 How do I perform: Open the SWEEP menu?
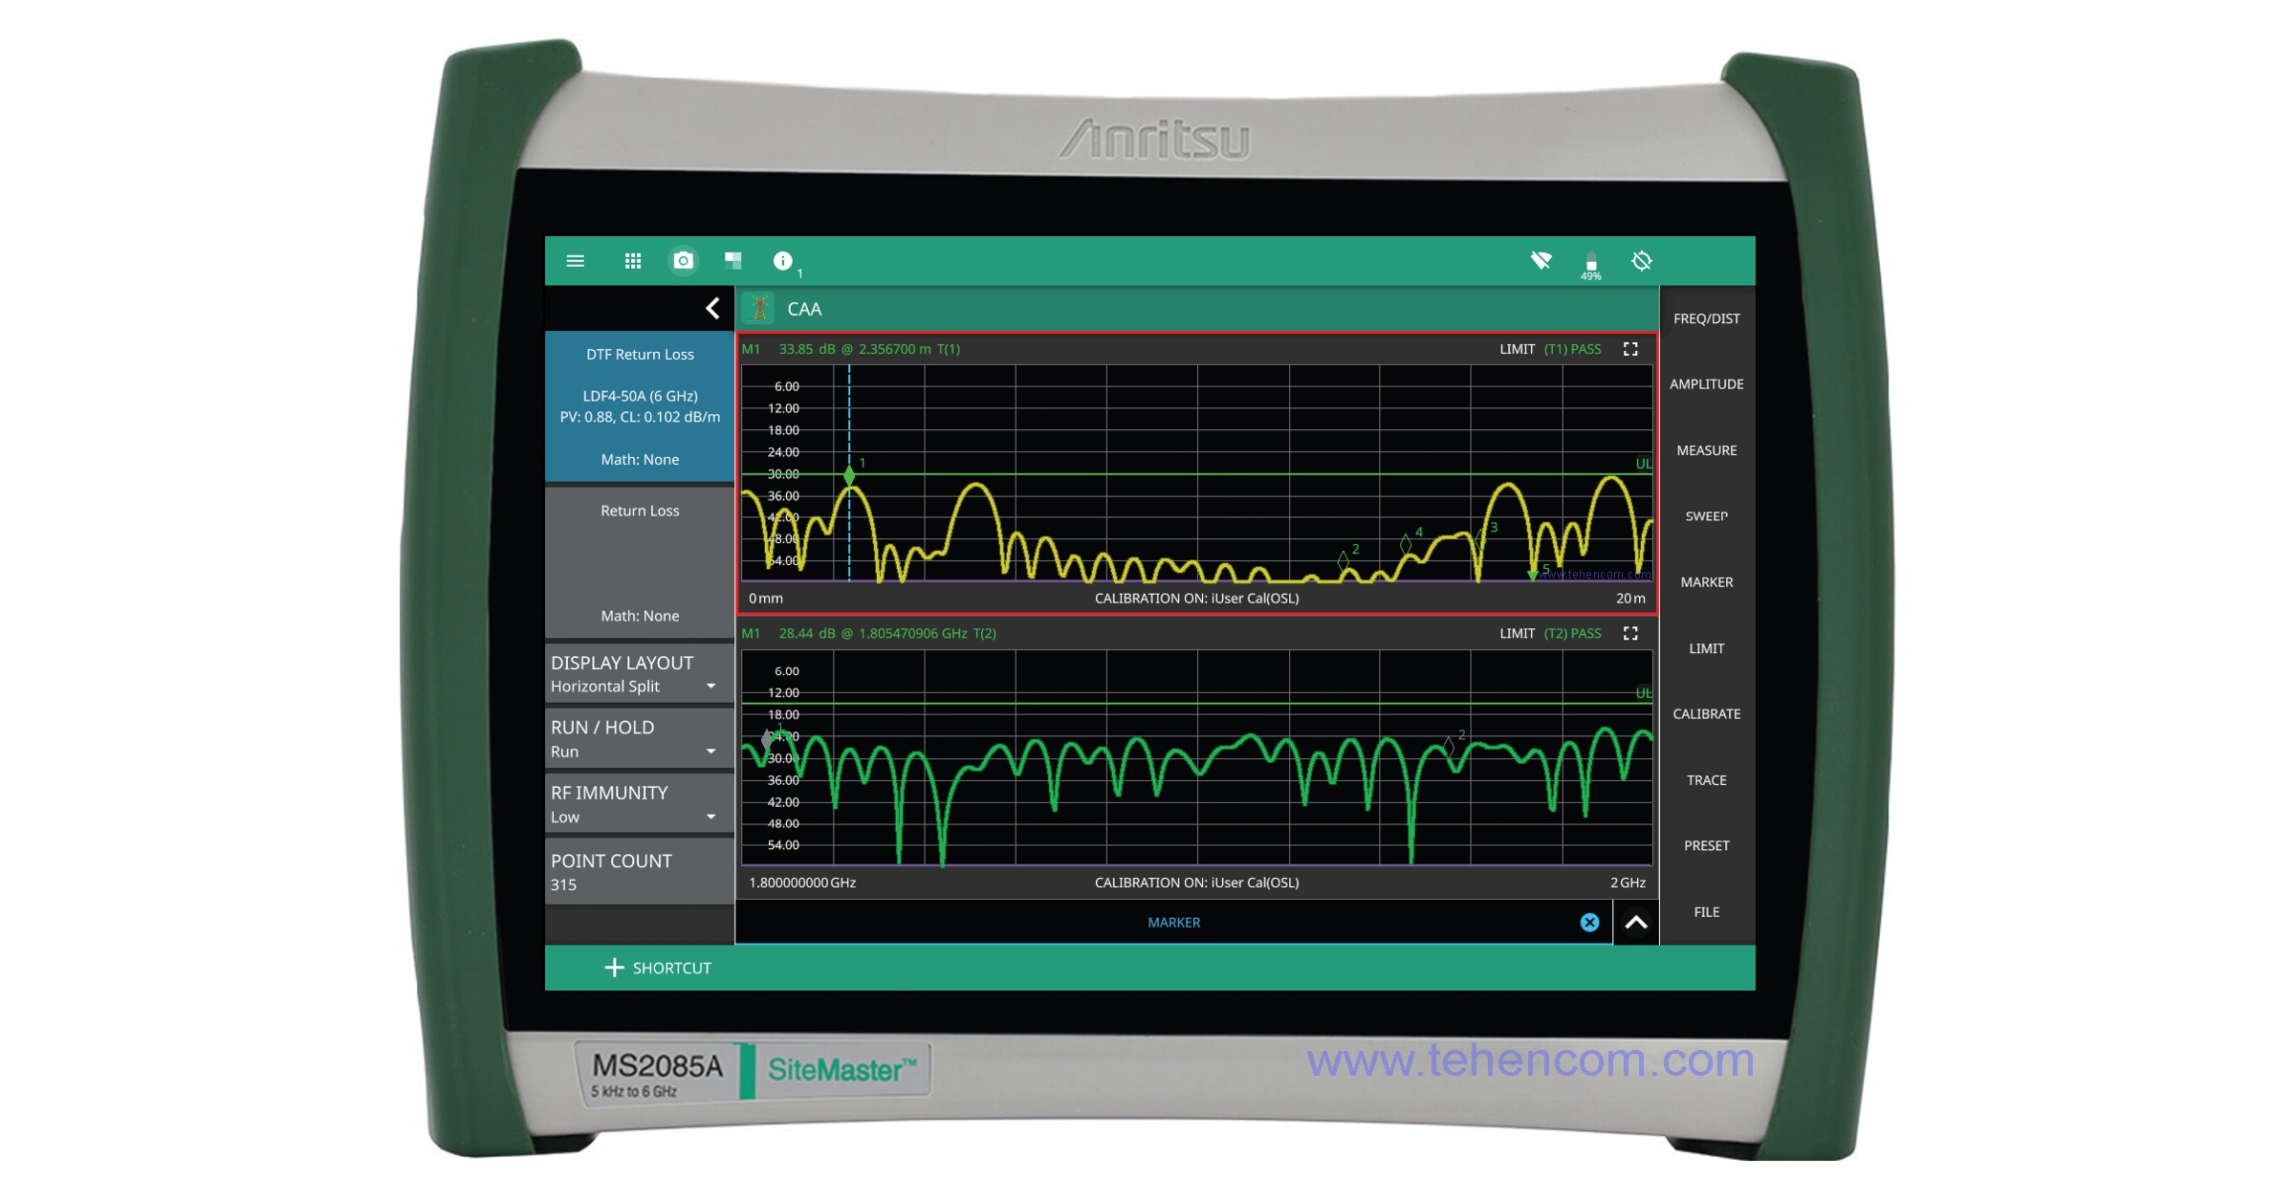(1706, 516)
